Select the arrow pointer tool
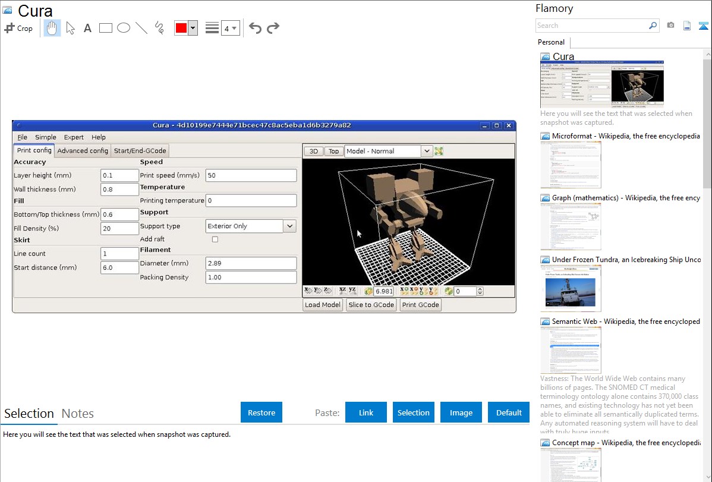 [70, 28]
